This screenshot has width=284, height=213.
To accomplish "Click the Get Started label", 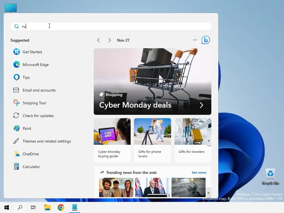I will [32, 52].
